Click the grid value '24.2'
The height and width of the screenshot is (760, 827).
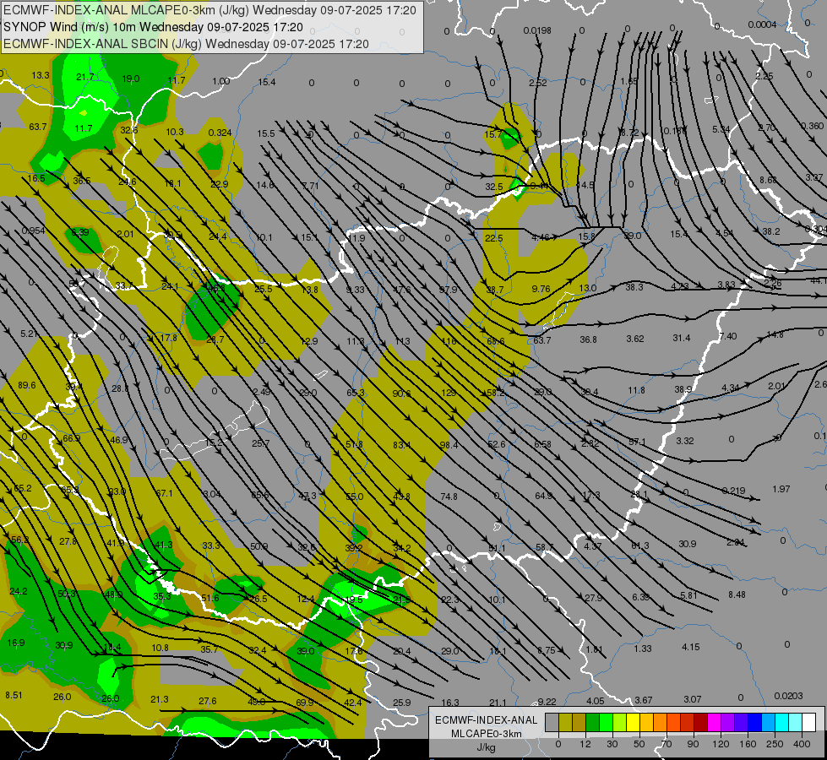[19, 591]
